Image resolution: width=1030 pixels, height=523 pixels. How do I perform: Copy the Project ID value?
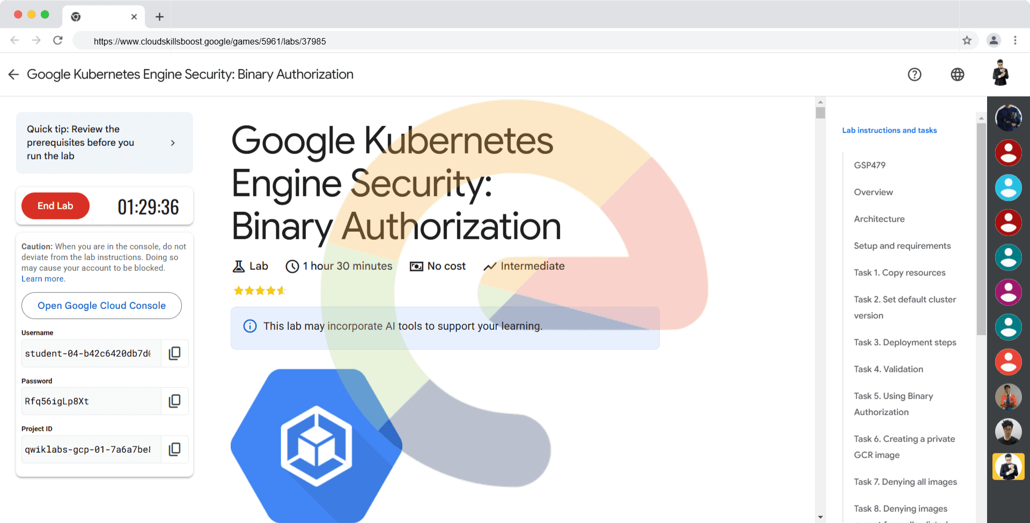[x=174, y=450]
